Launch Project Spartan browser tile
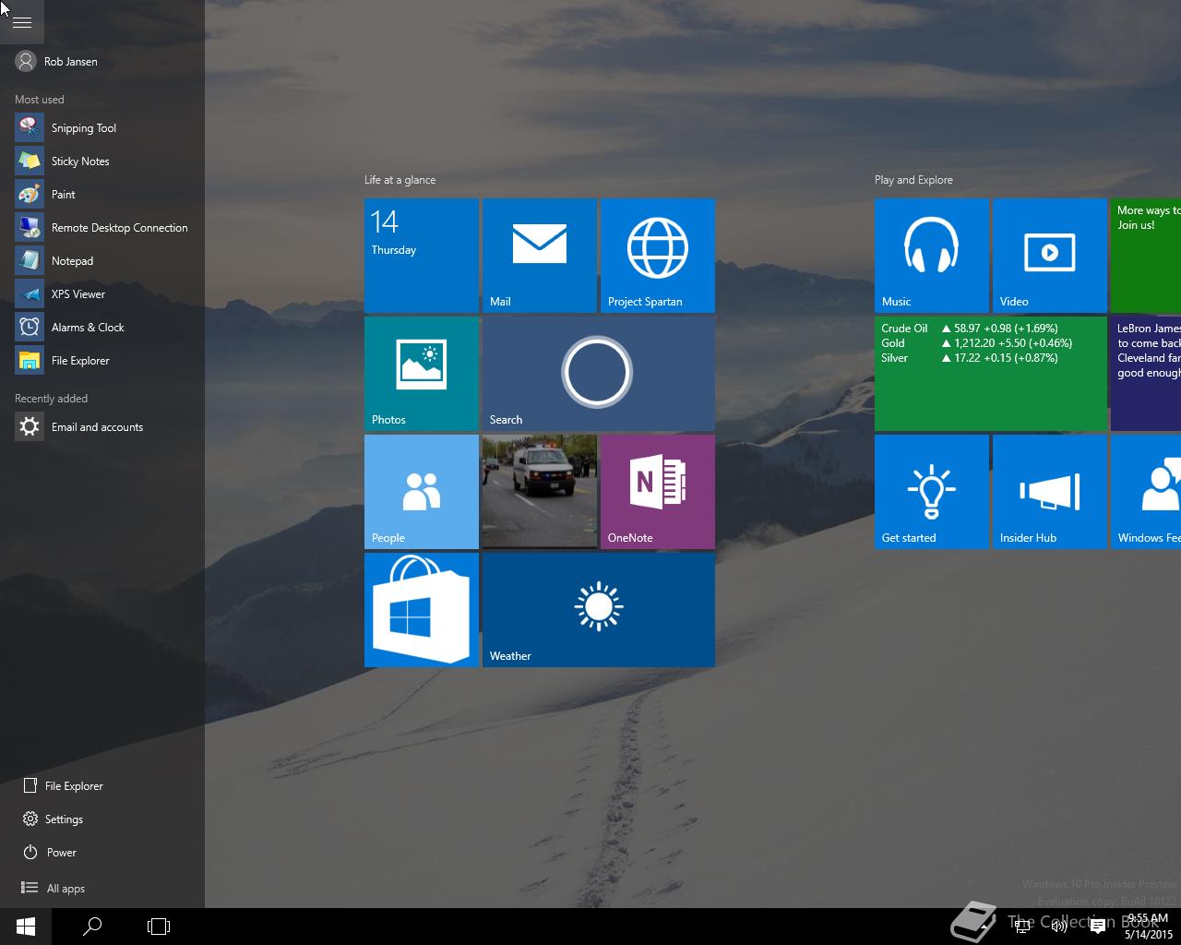 pyautogui.click(x=658, y=256)
